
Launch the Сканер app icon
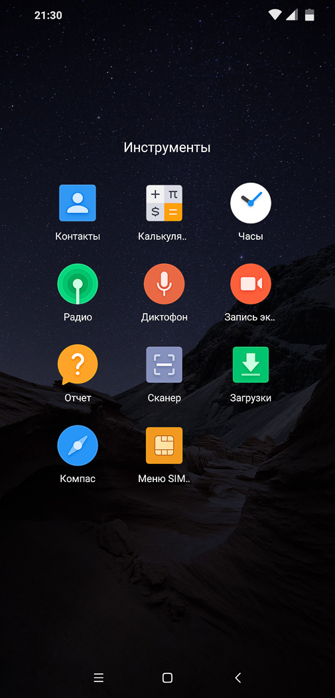tap(165, 364)
